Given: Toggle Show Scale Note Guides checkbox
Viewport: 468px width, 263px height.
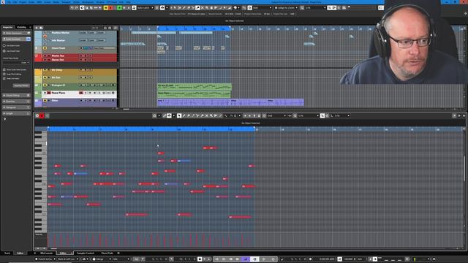Looking at the screenshot, I should (x=4, y=69).
